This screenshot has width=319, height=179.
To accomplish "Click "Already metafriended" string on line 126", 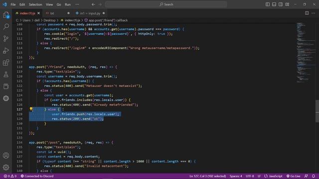I will tap(113, 105).
